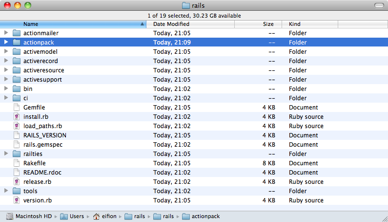Click the activemodel folder icon
The height and width of the screenshot is (222, 388).
17,52
